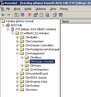Open the Widok menu
The image size is (91, 97).
coord(28,9)
